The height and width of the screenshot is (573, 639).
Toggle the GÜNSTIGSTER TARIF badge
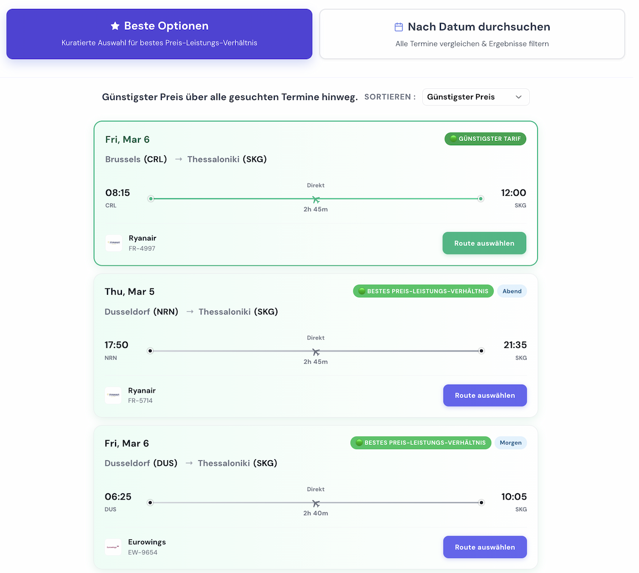pos(485,138)
